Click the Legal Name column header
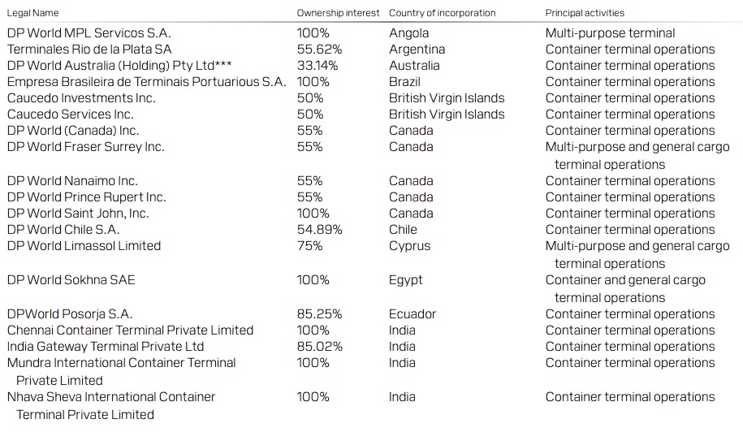This screenshot has height=445, width=743. point(32,13)
